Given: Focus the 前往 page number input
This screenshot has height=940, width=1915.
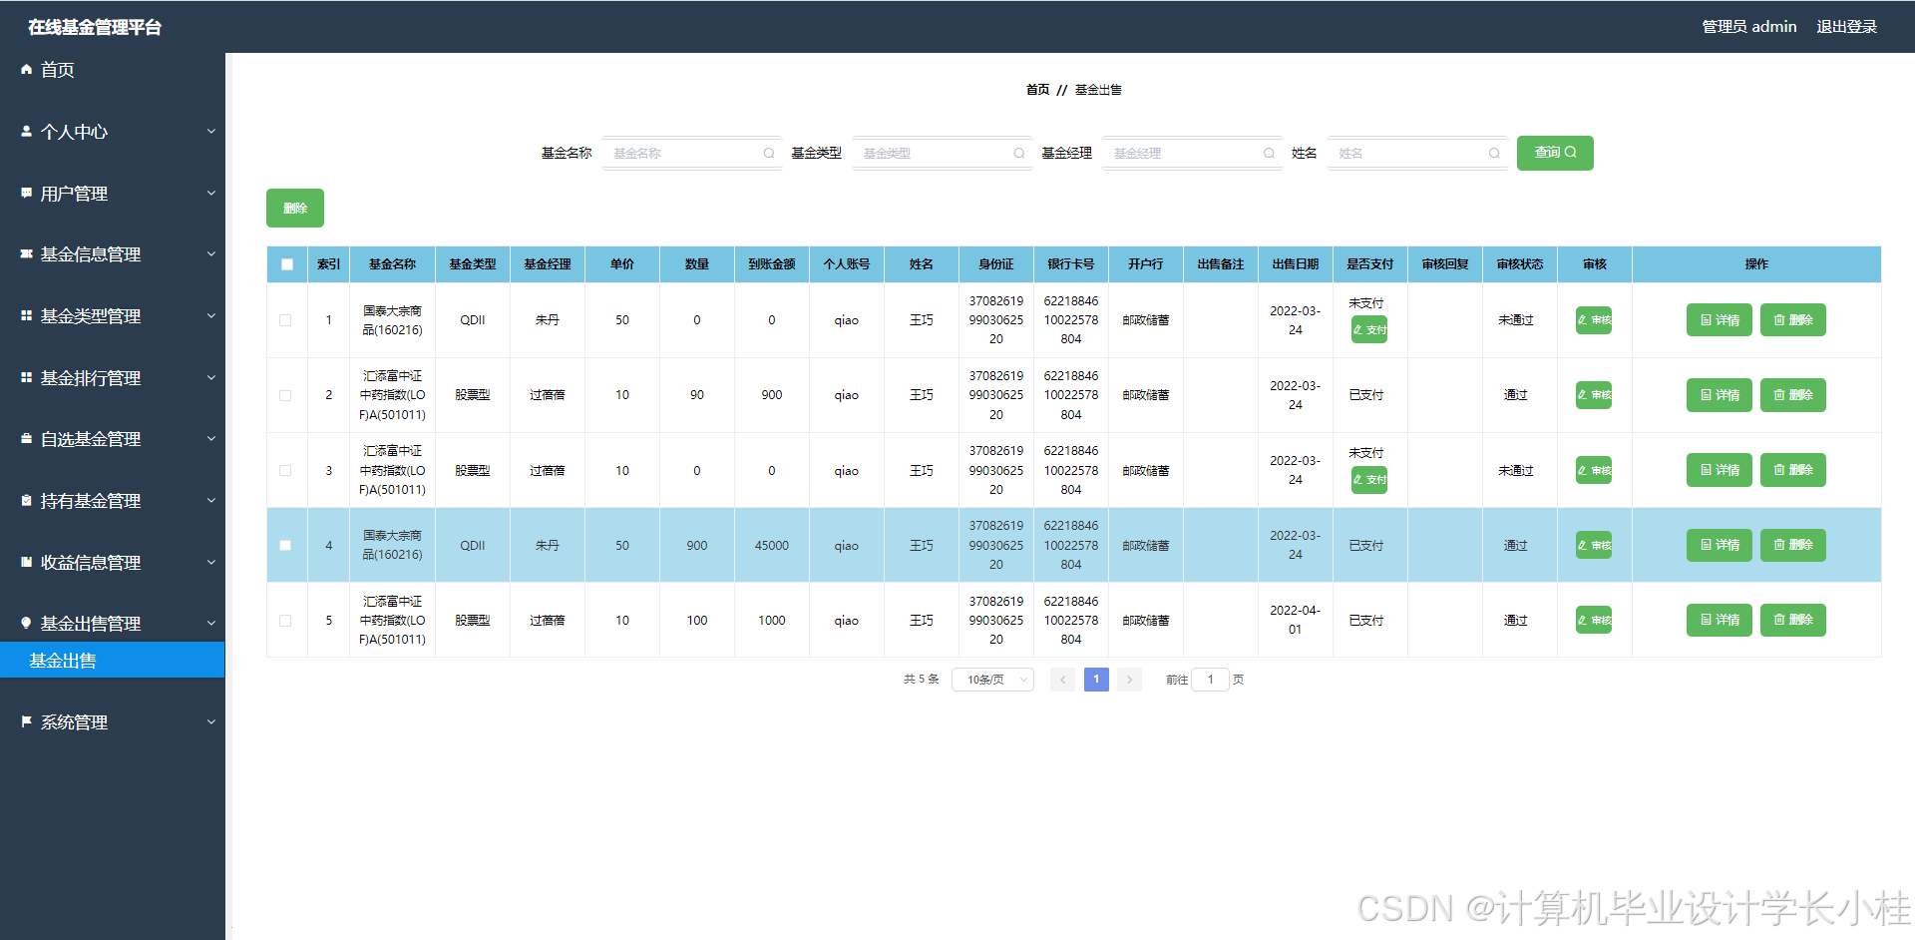Looking at the screenshot, I should point(1210,680).
